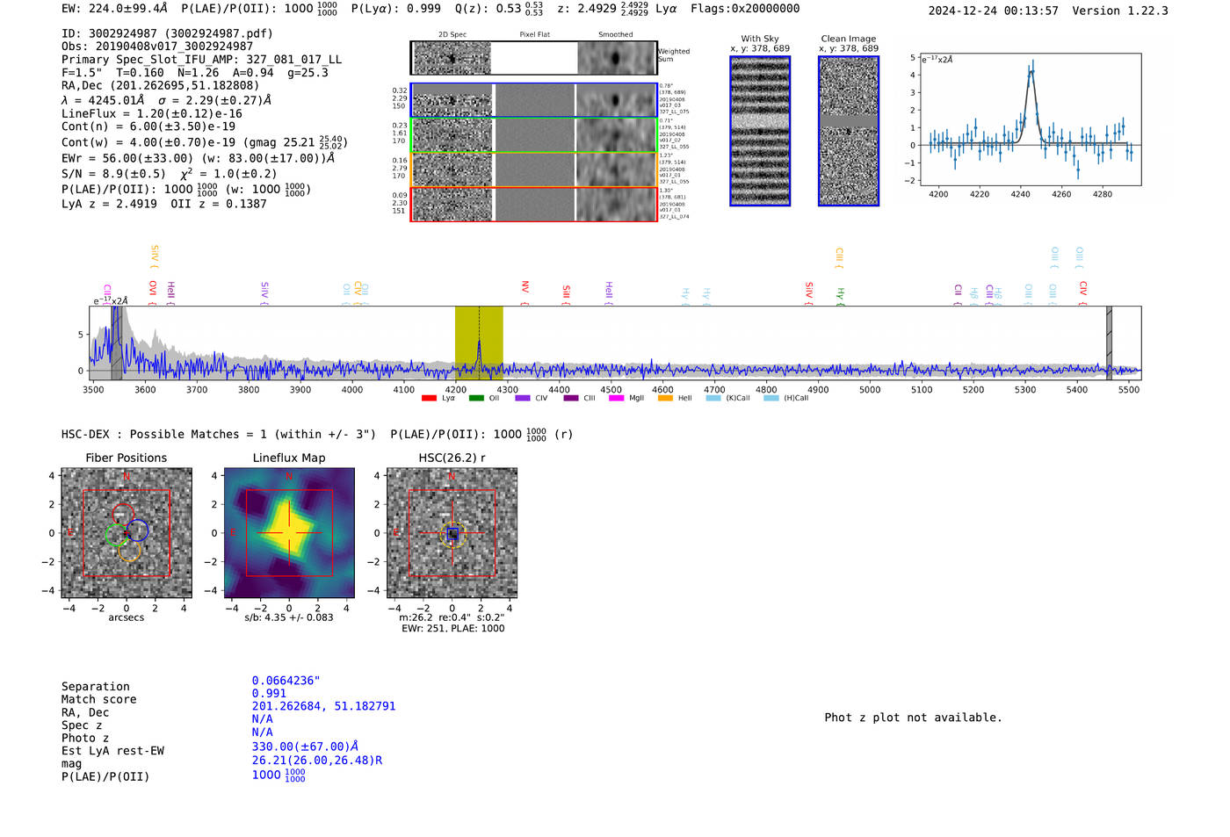Click the yellow highlighted region near 4245Å
Screen dimensions: 1230x837
479,343
